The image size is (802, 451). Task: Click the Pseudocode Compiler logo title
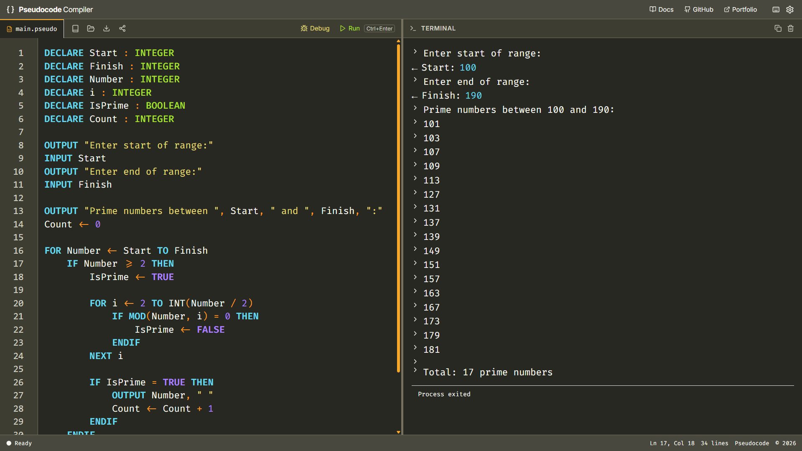click(50, 10)
